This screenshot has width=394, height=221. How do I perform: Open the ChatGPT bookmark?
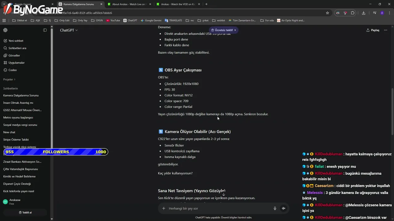coord(130,21)
